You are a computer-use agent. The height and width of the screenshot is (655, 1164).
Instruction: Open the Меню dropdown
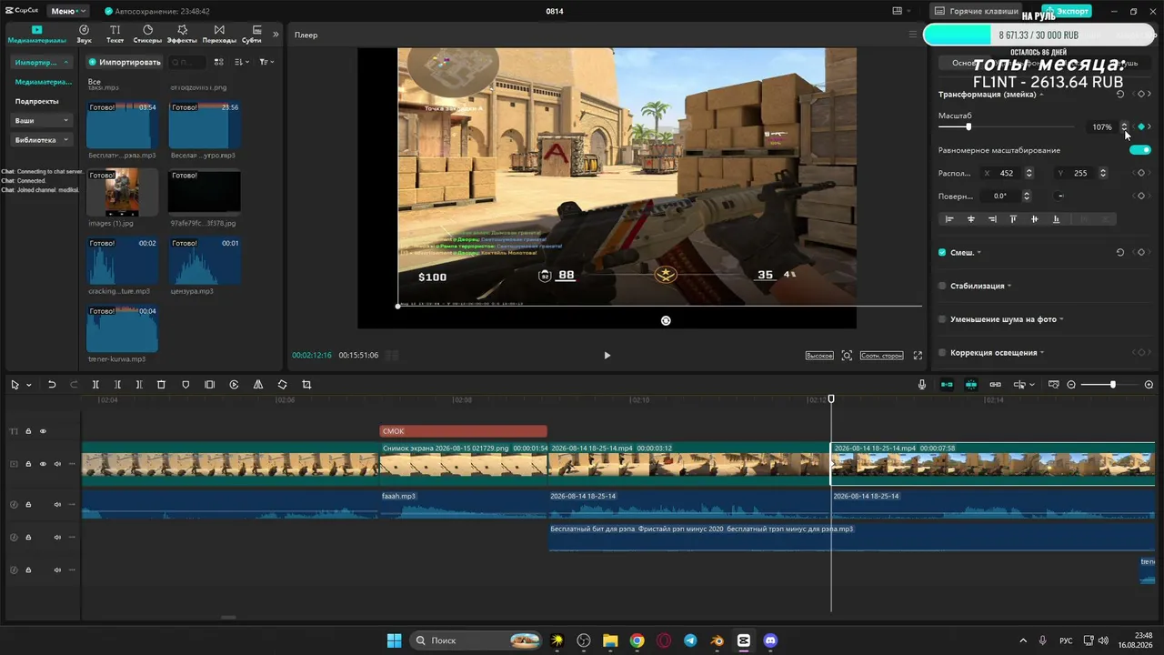(68, 11)
